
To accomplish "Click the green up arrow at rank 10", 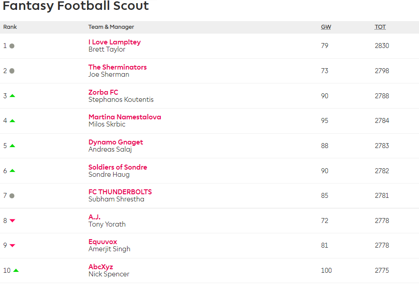I will pyautogui.click(x=16, y=271).
